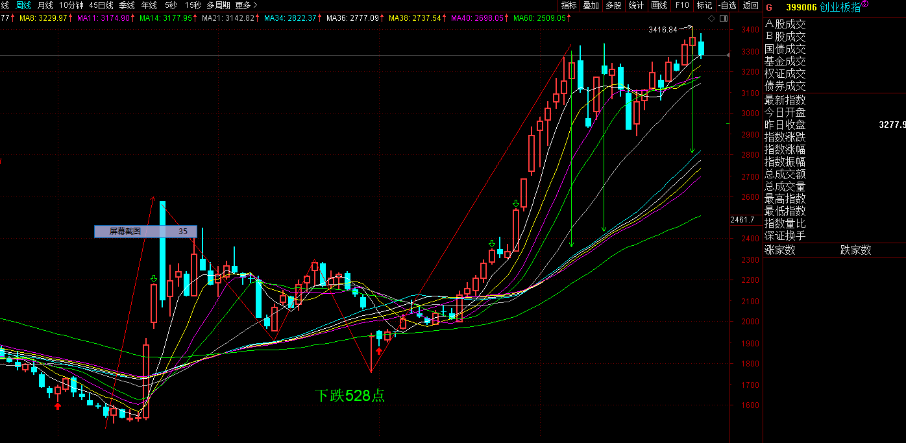This screenshot has width=906, height=443.
Task: Click the red G icon
Action: click(769, 8)
